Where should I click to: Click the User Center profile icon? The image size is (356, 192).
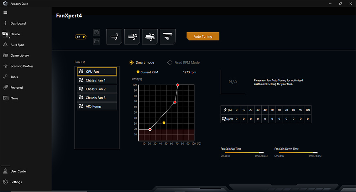pyautogui.click(x=5, y=171)
